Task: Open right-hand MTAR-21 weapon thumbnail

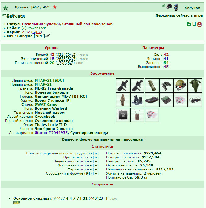Action: (x=137, y=86)
